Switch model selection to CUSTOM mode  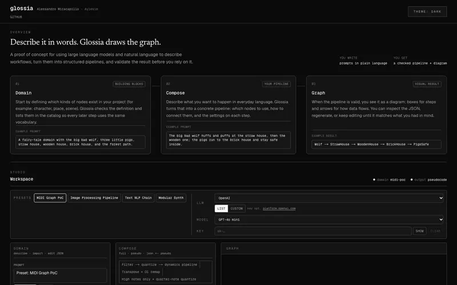point(236,209)
